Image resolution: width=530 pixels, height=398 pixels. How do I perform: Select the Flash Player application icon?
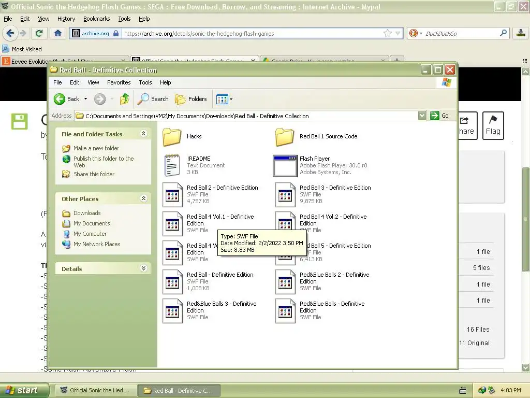[x=285, y=166]
